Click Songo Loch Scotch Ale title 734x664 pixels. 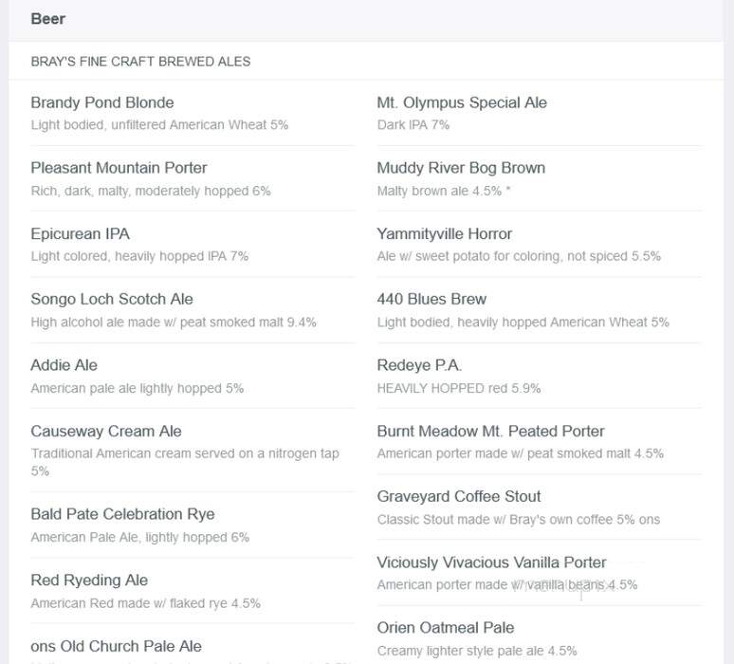tap(112, 299)
